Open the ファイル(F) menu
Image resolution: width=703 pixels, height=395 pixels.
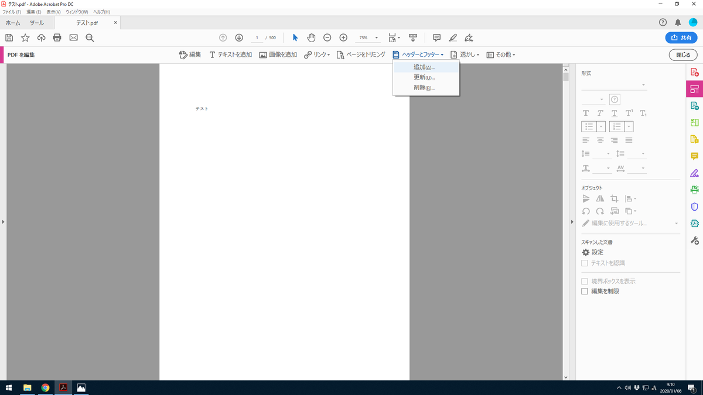click(12, 12)
